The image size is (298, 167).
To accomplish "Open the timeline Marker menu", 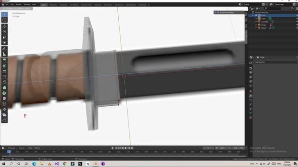I will point(37,148).
